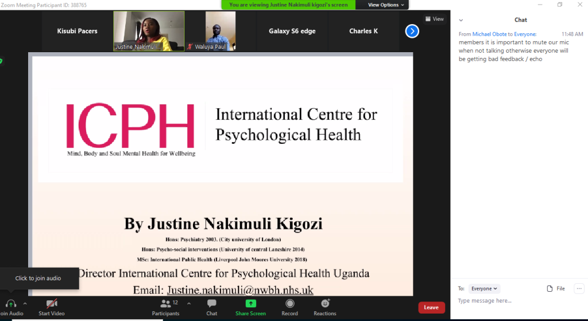Click the green Share Screen icon
This screenshot has width=588, height=321.
[250, 303]
